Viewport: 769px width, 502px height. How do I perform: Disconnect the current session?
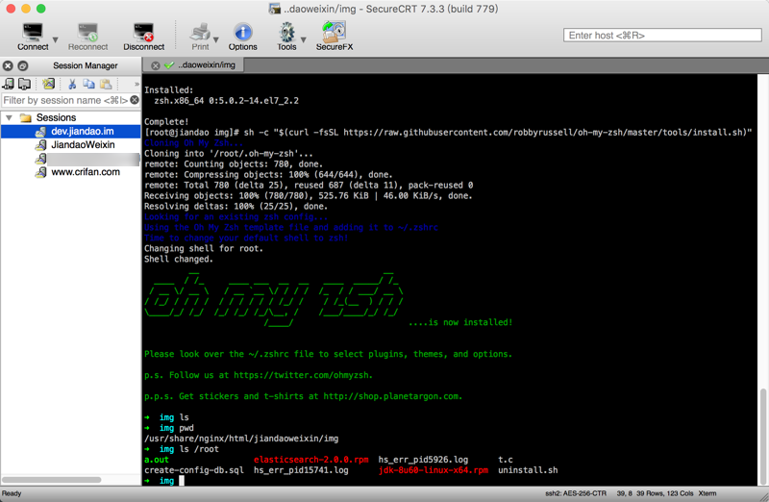coord(143,37)
